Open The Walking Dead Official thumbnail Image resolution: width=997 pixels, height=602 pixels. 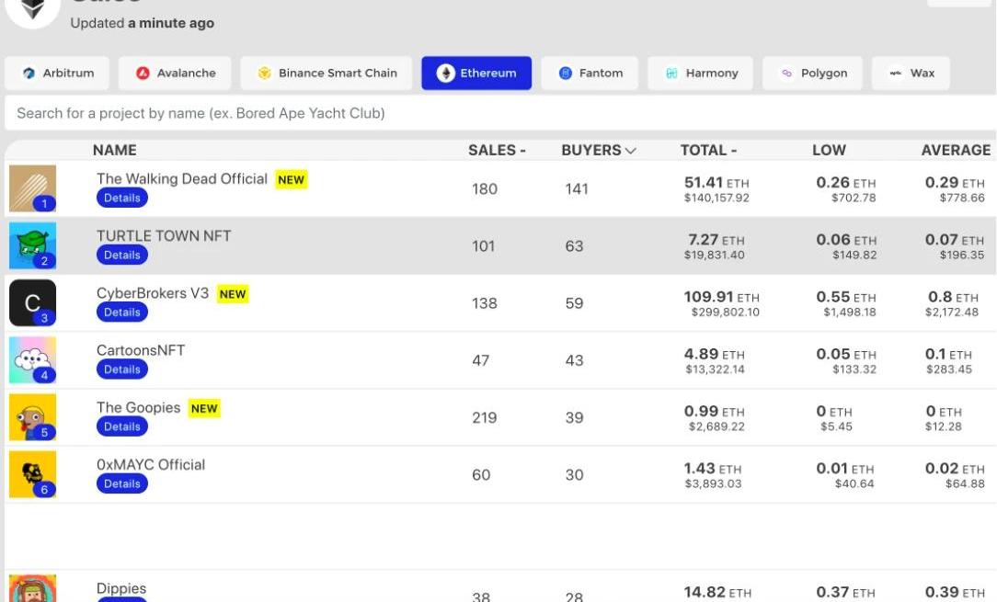(32, 188)
